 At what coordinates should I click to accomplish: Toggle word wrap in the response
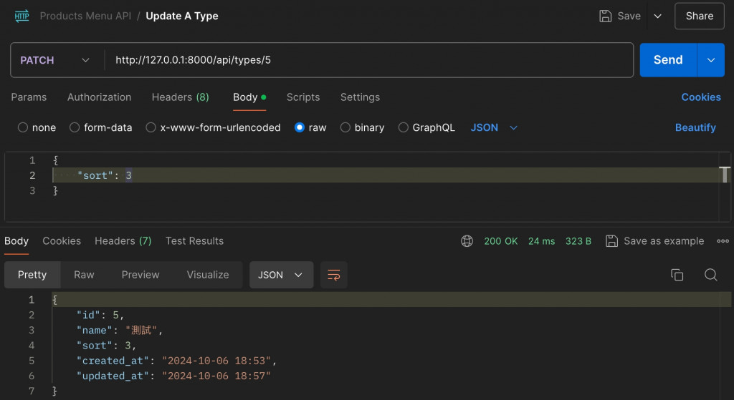pos(334,275)
